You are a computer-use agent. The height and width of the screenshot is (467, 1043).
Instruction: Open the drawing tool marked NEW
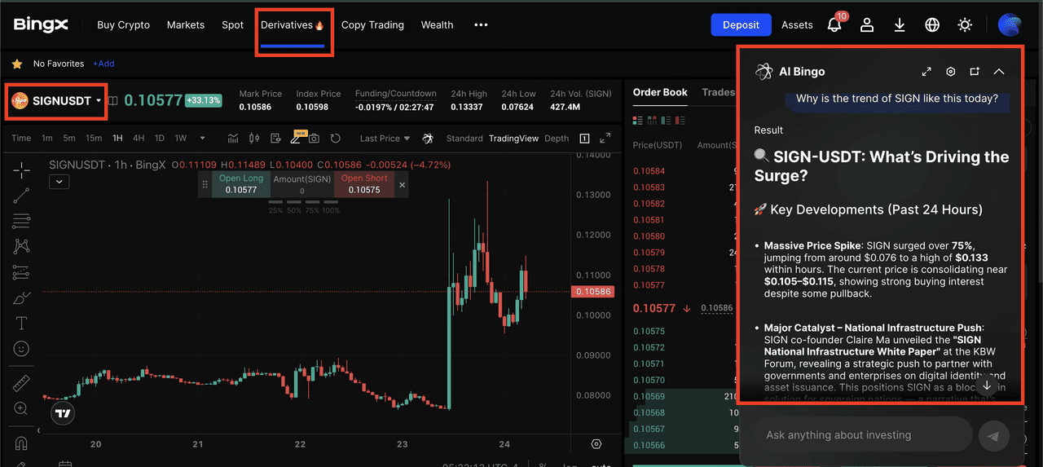297,139
